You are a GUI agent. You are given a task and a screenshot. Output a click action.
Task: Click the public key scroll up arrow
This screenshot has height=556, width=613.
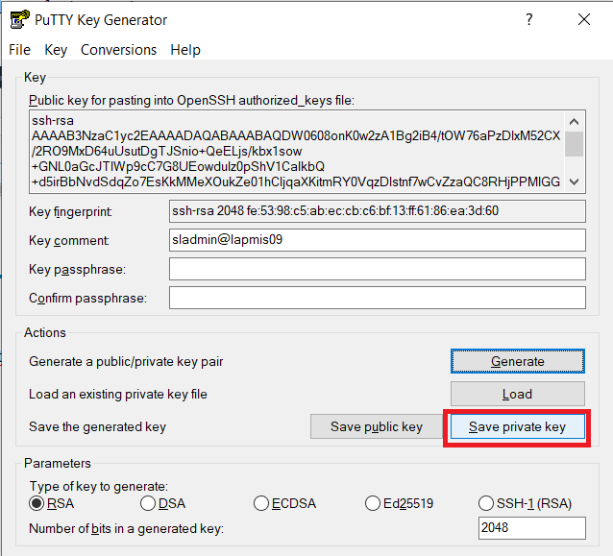tap(574, 122)
